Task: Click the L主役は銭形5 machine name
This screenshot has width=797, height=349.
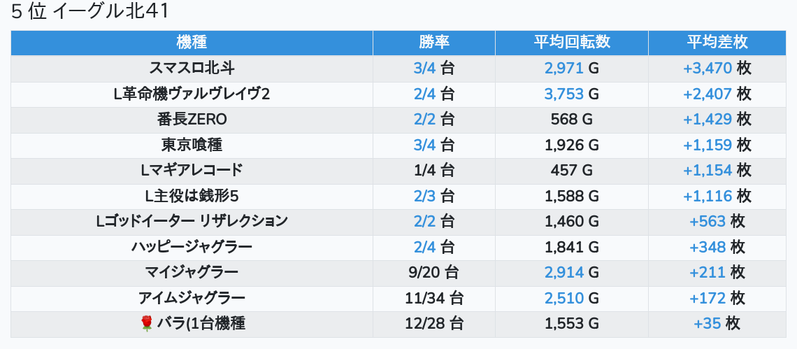Action: point(192,196)
